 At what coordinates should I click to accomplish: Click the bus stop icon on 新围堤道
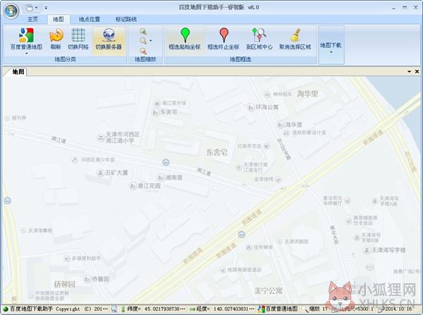tap(242, 235)
